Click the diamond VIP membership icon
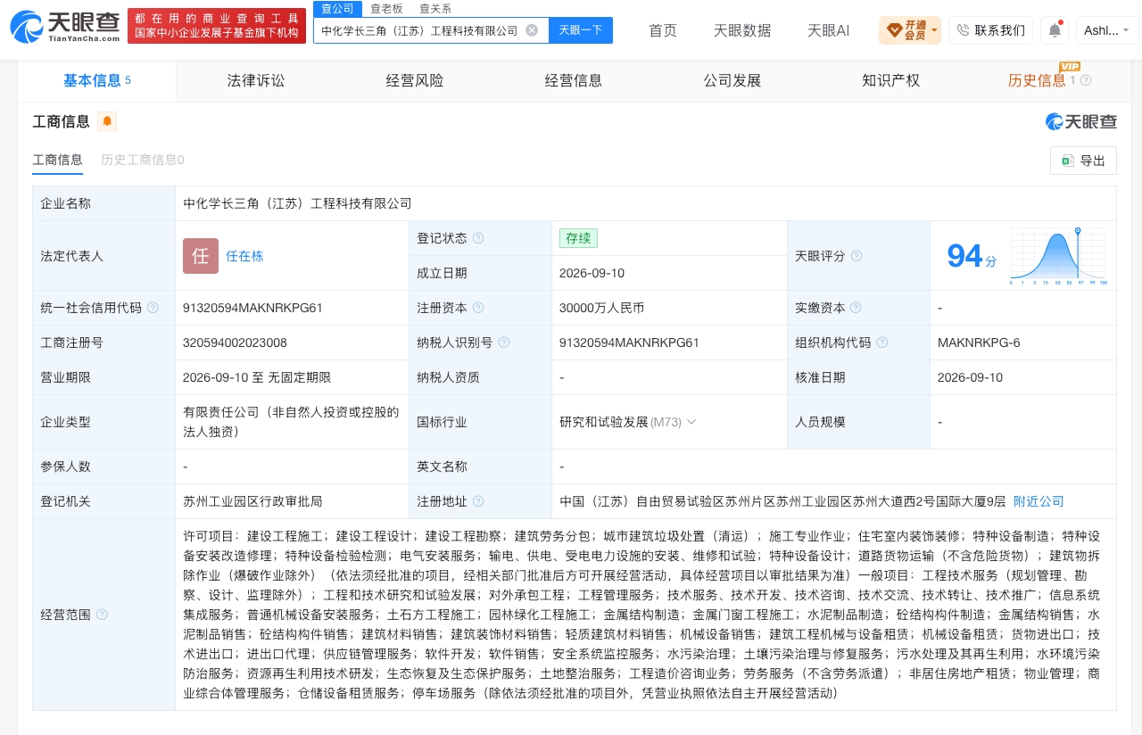The height and width of the screenshot is (735, 1142). tap(894, 30)
